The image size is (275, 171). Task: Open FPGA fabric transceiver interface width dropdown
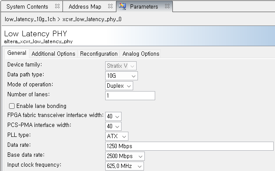[113, 116]
